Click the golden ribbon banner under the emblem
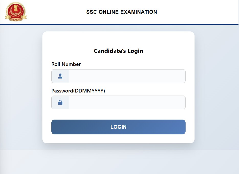 coord(16,19)
